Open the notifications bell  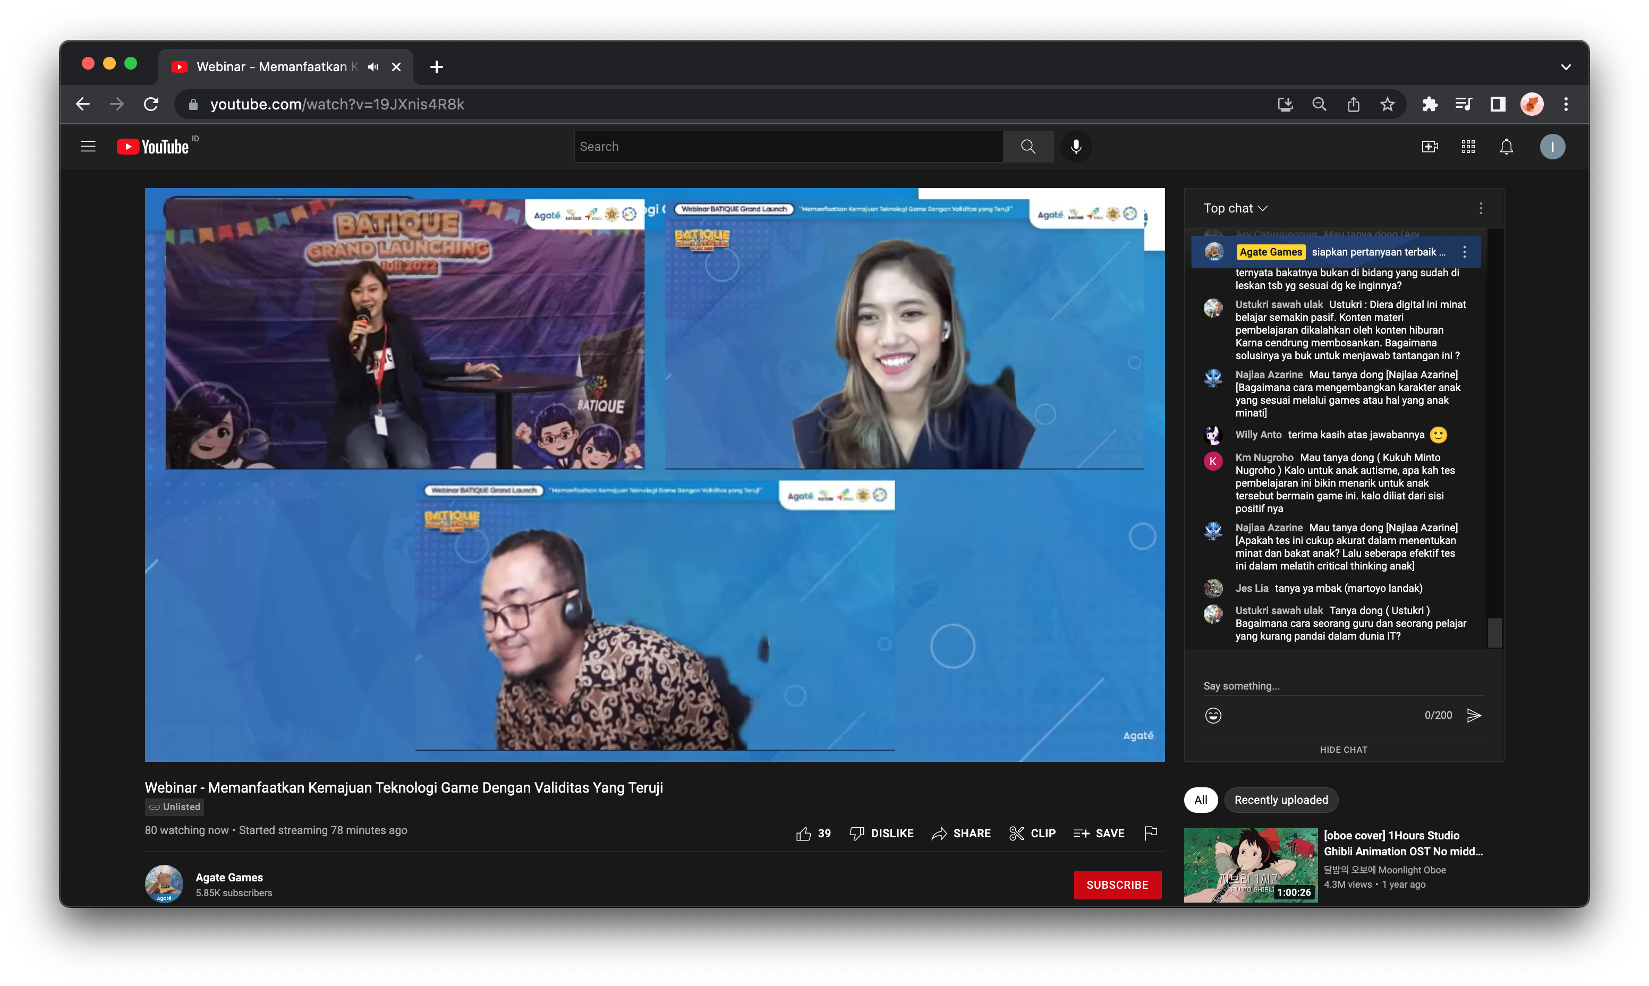[x=1506, y=146]
